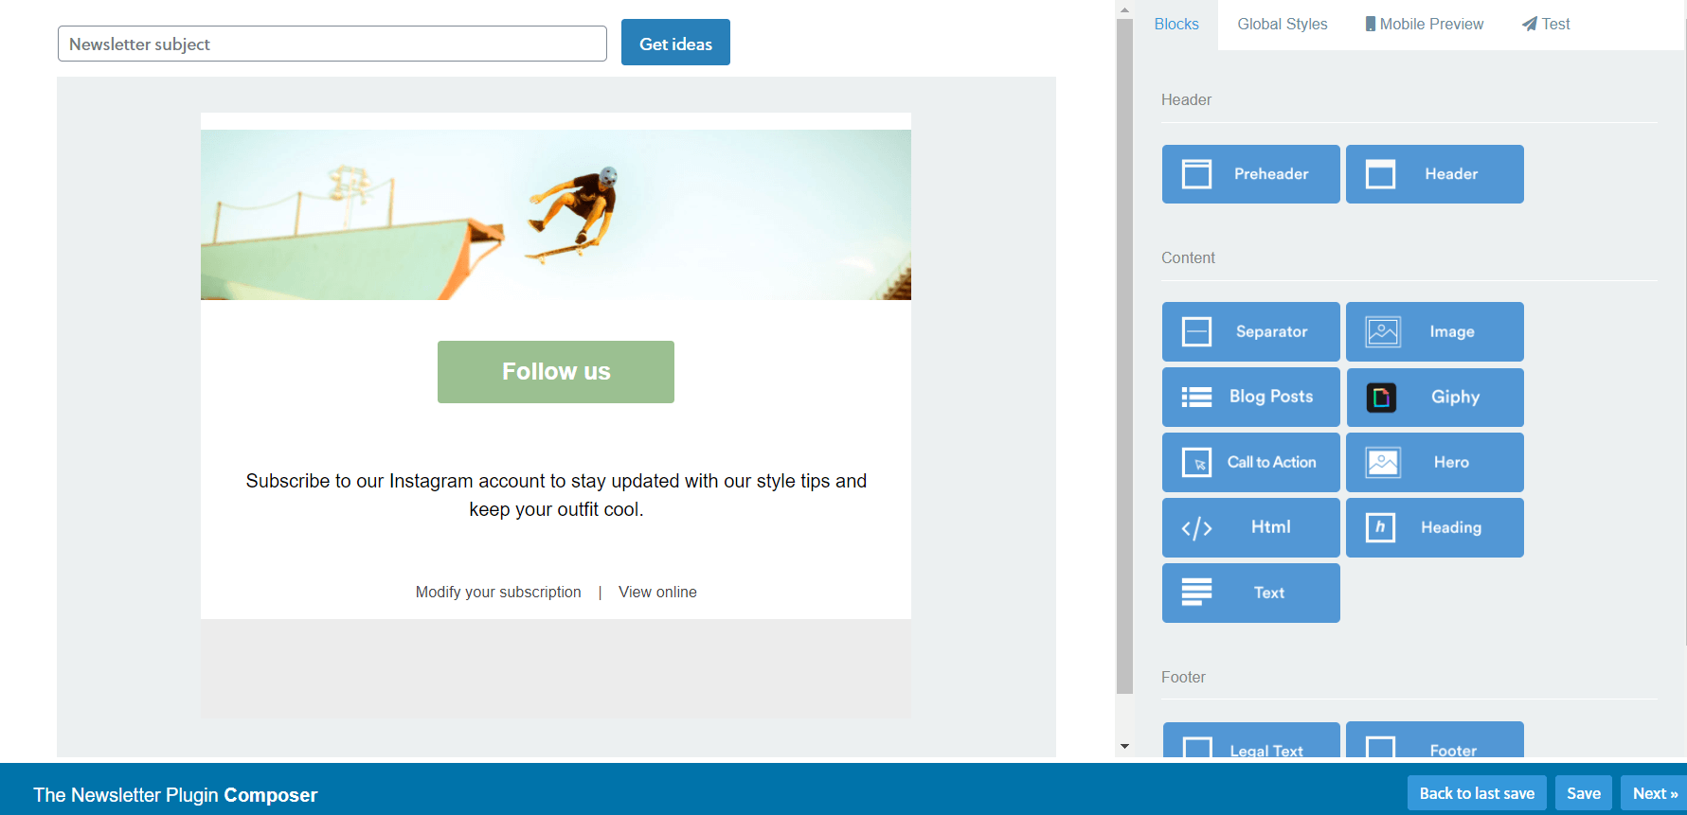This screenshot has height=815, width=1687.
Task: Insert a Separator block
Action: pos(1250,331)
